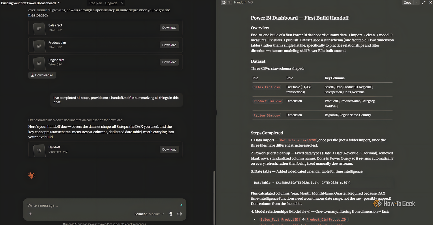Viewport: 433px width, 225px height.
Task: Click the '2. Power Query cleanup' step label
Action: pos(270,153)
